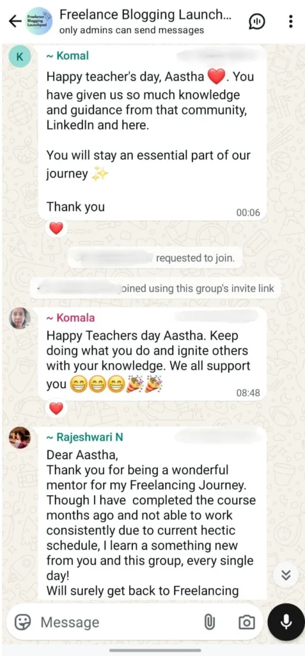Start a voice chat with the waveform icon
This screenshot has width=305, height=656.
click(256, 21)
